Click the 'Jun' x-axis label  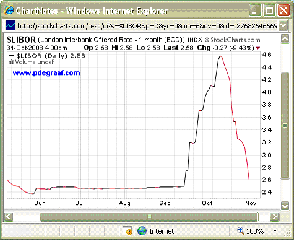(40, 203)
